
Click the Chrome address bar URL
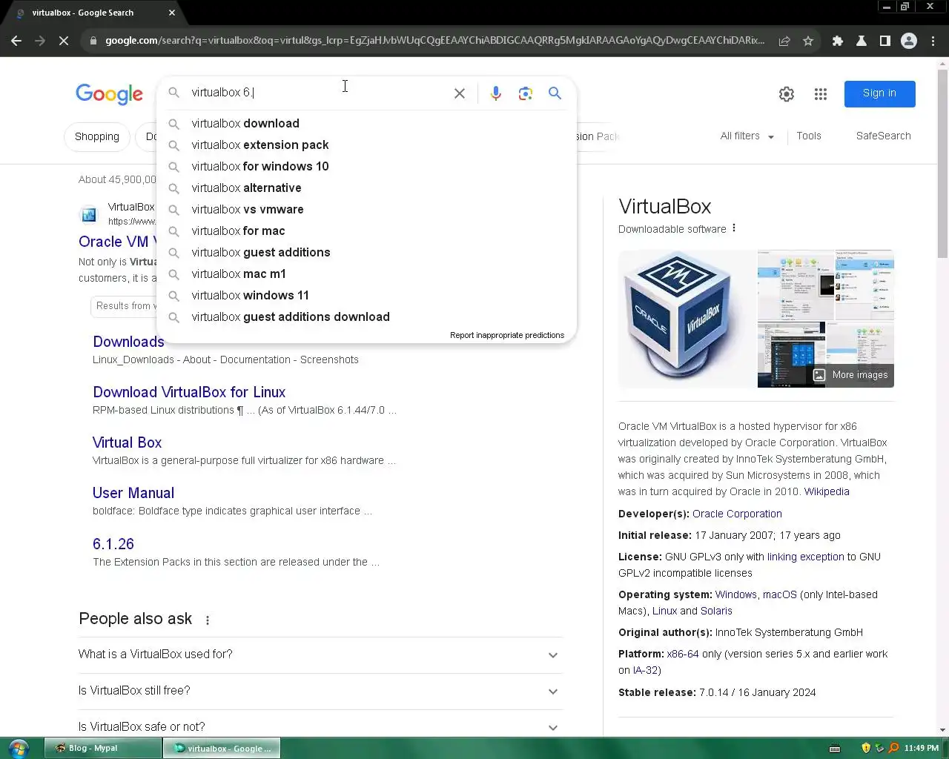tap(434, 41)
